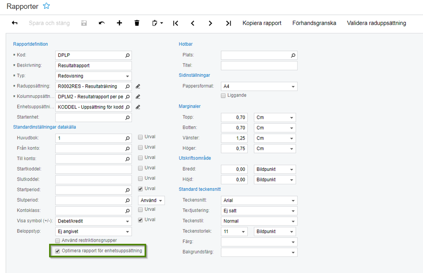The height and width of the screenshot is (273, 423).
Task: Edit Raduppsättning with the pencil icon
Action: click(x=138, y=86)
